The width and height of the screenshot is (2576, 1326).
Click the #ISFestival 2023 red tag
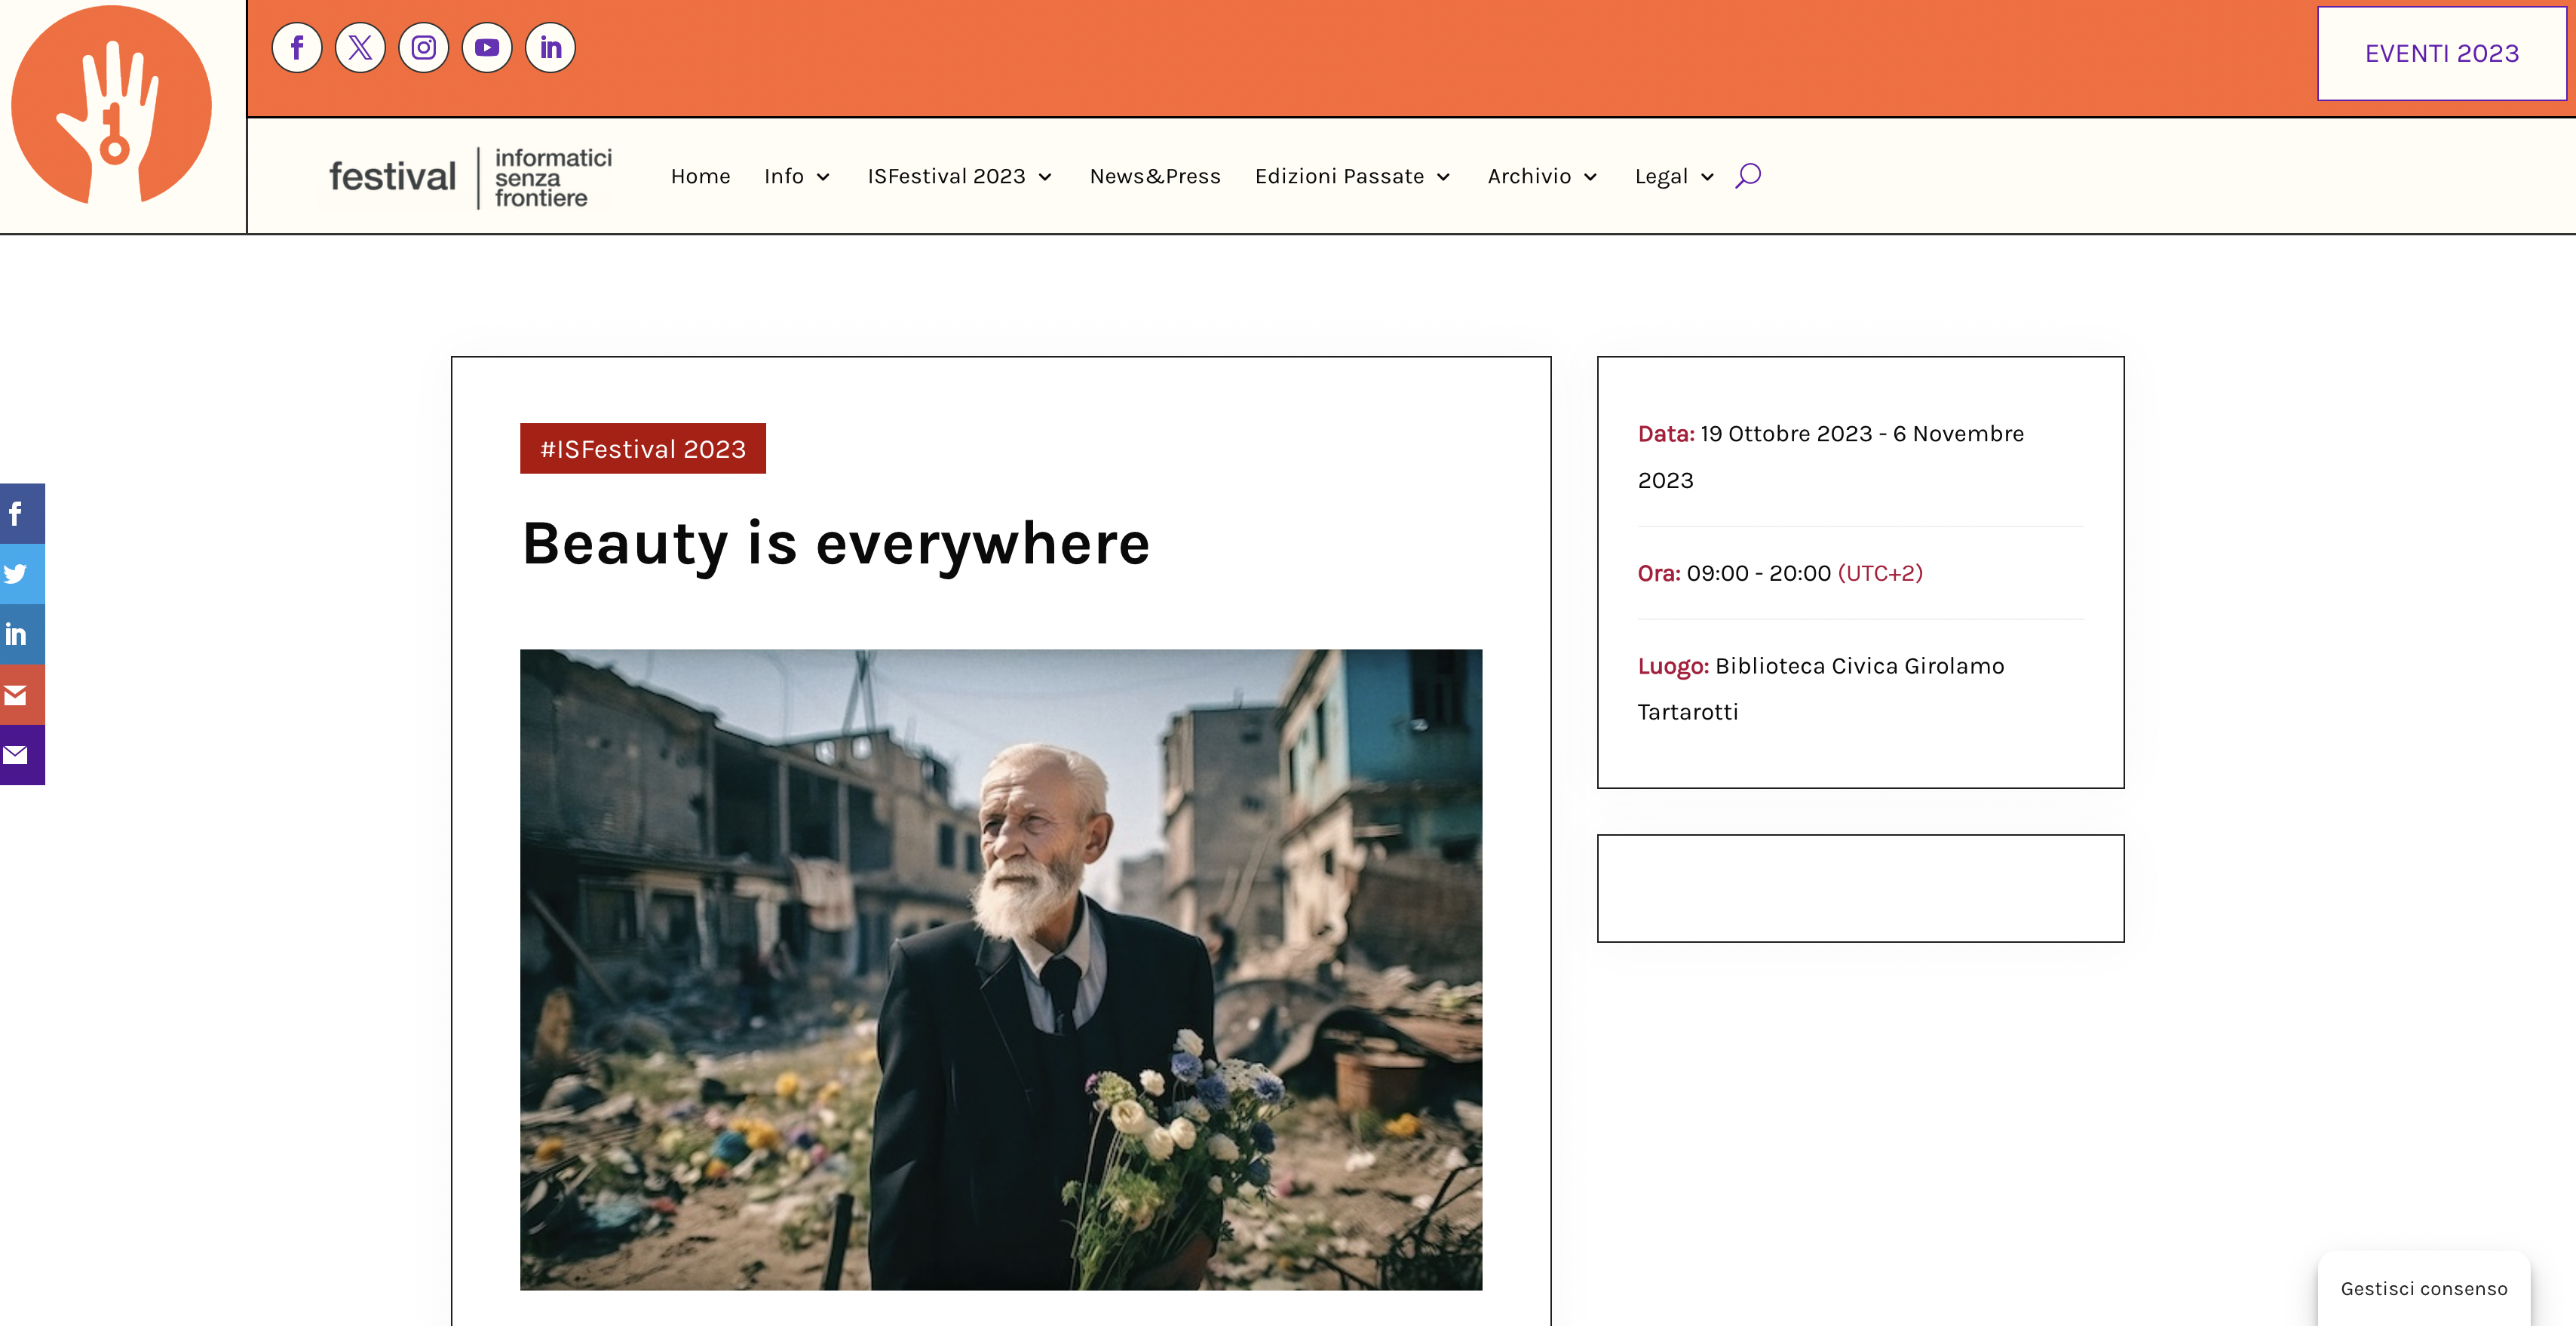pyautogui.click(x=643, y=448)
